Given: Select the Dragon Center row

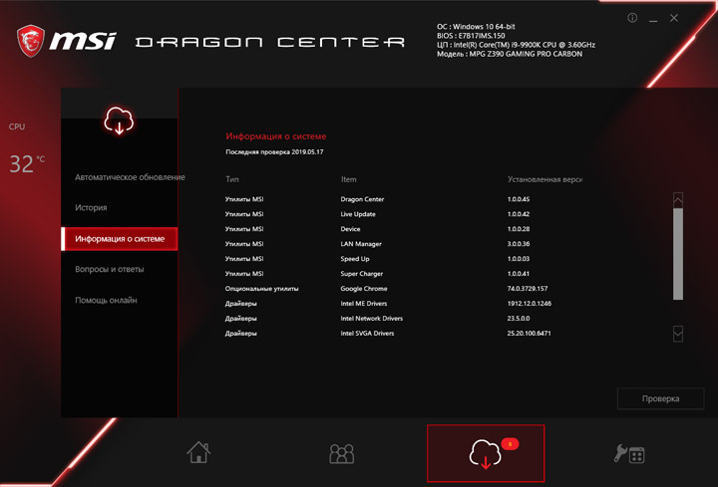Looking at the screenshot, I should tap(362, 199).
